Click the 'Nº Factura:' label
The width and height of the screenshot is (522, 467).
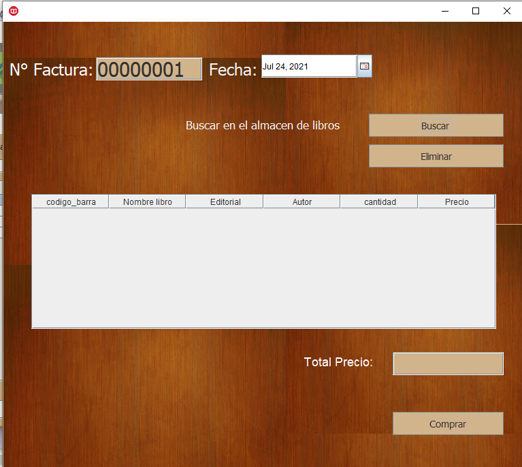tap(51, 70)
